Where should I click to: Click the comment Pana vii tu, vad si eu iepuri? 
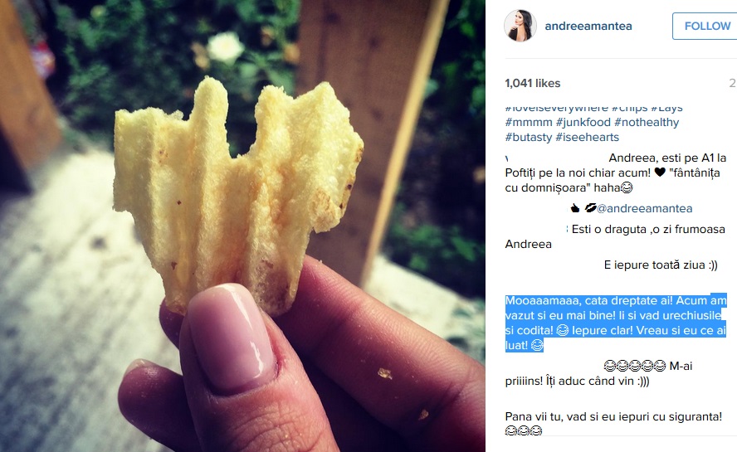(x=613, y=416)
